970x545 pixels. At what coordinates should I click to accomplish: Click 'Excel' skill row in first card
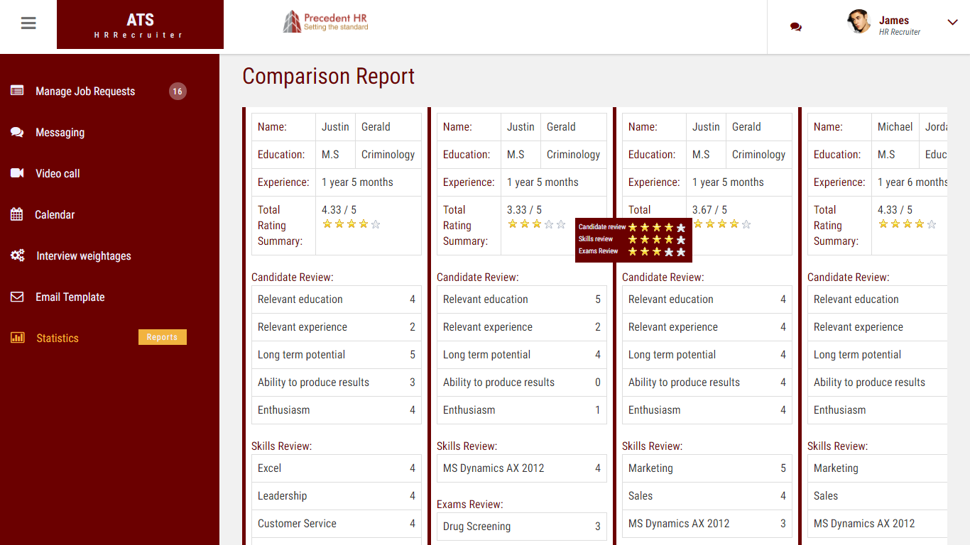[337, 468]
